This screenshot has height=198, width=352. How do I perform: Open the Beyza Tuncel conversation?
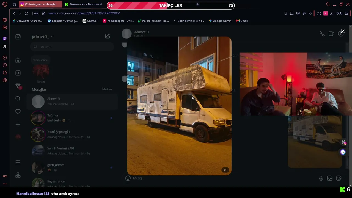[72, 183]
